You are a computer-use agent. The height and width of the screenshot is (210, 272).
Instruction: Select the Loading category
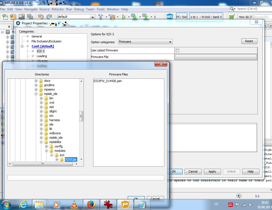pyautogui.click(x=42, y=56)
